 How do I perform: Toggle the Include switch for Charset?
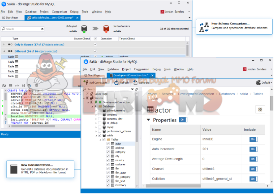click(253, 169)
